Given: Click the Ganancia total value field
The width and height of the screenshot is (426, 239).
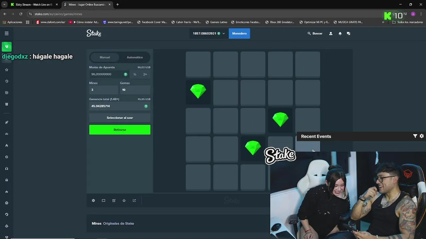Looking at the screenshot, I should point(120,106).
